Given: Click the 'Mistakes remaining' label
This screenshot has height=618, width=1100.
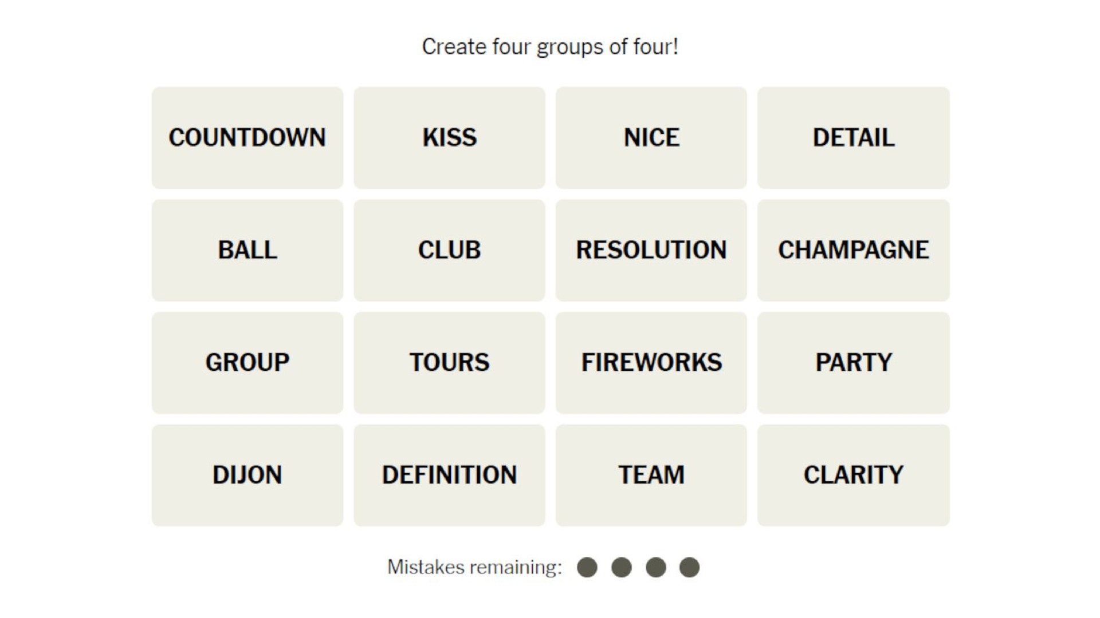Looking at the screenshot, I should click(x=475, y=567).
